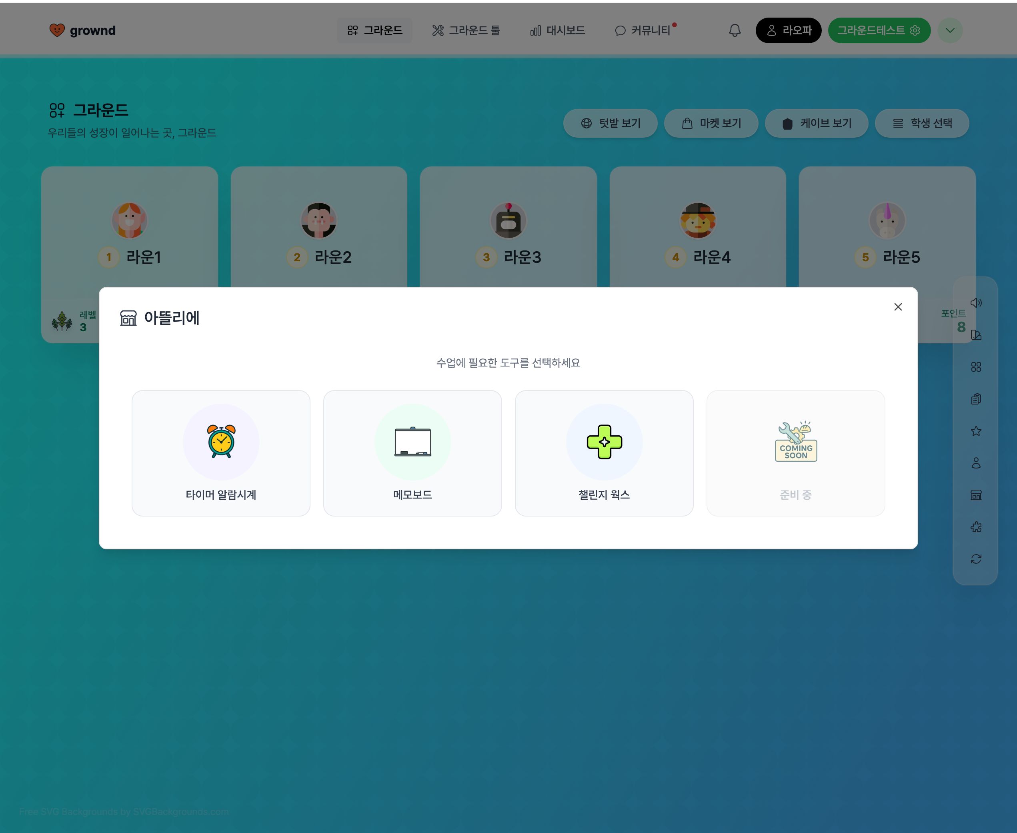1017x833 pixels.
Task: Select the 라운3 student avatar
Action: (x=508, y=220)
